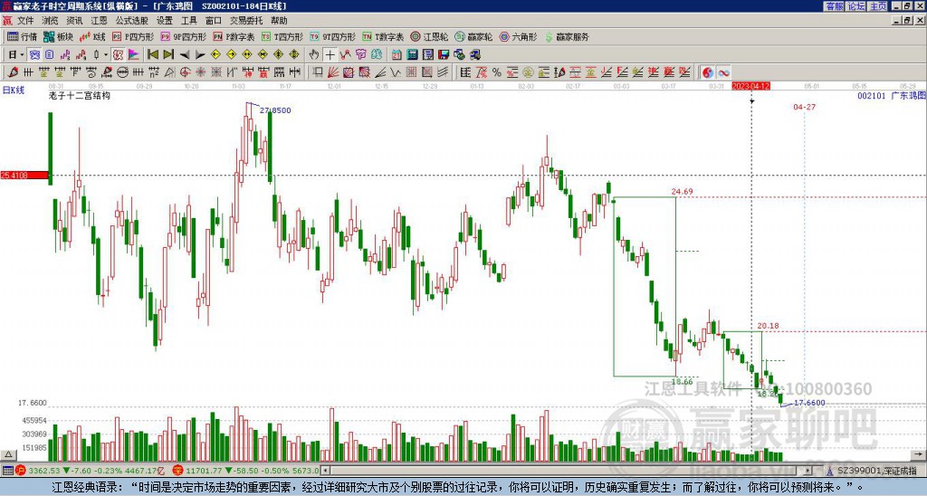927x496 pixels.
Task: Click the red floppy save icon
Action: [x=444, y=55]
